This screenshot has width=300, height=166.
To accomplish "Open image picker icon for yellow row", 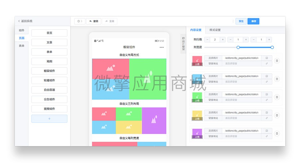I will tap(267, 112).
